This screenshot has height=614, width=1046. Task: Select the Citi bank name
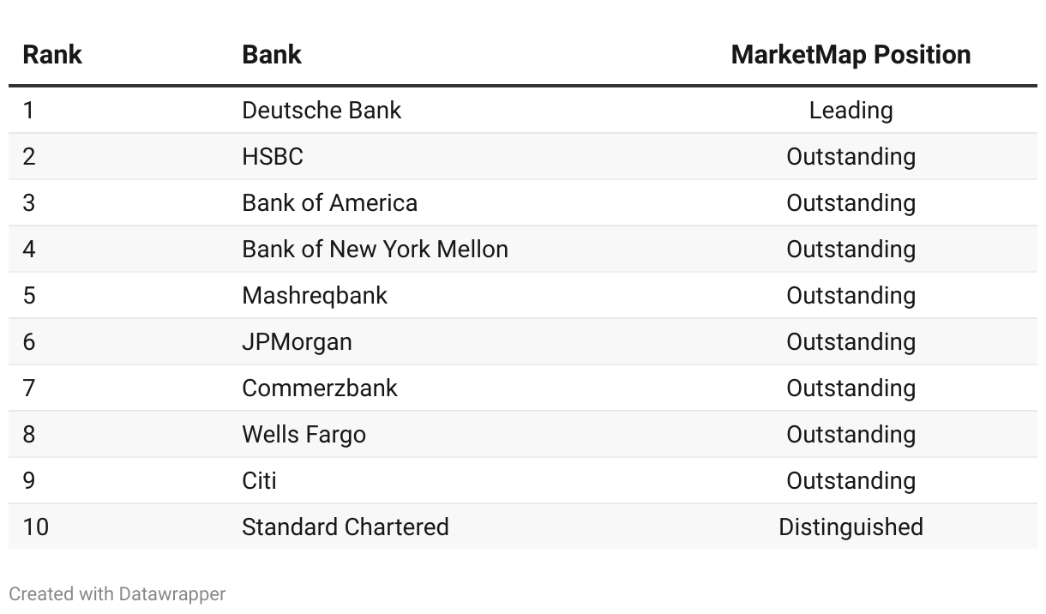tap(259, 481)
